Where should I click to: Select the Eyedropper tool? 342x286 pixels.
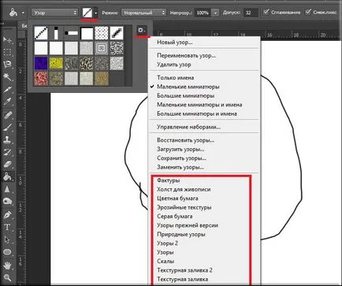click(7, 102)
